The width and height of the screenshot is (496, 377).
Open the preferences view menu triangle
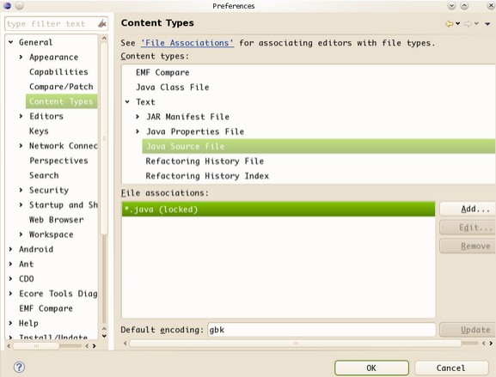(x=487, y=24)
